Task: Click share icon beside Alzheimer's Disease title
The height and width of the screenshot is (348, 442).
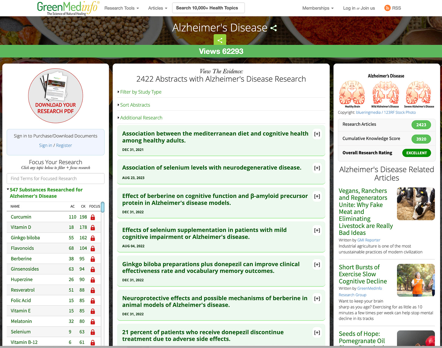Action: 274,28
